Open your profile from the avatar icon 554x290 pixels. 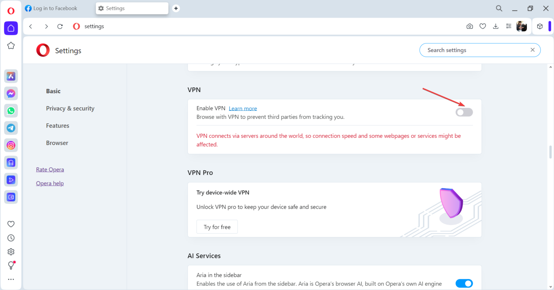tap(522, 26)
